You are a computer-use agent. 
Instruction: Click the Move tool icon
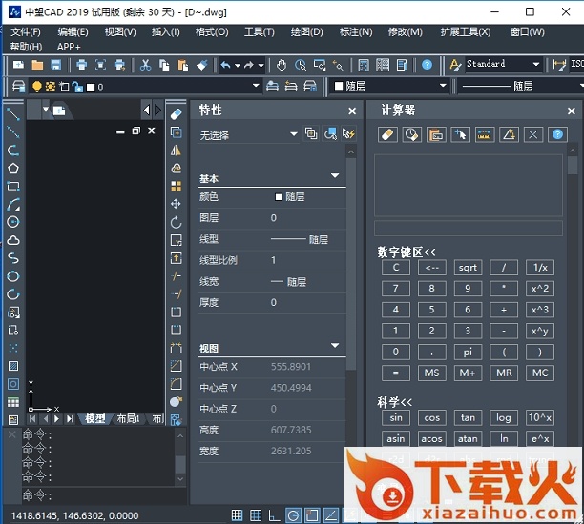tap(176, 204)
